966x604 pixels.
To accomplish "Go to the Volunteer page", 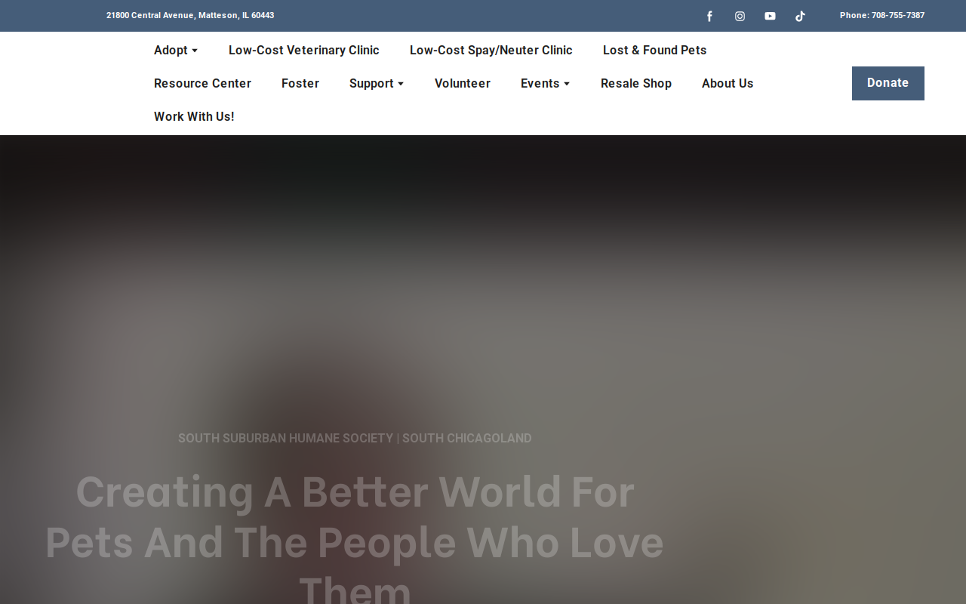I will point(463,83).
